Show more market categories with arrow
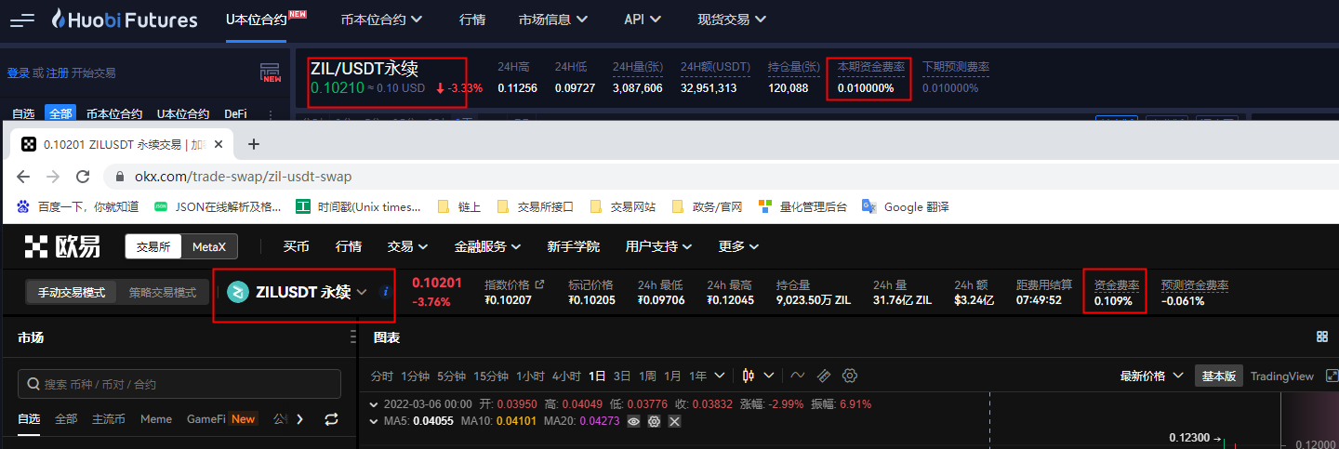Viewport: 1339px width, 449px height. 299,419
